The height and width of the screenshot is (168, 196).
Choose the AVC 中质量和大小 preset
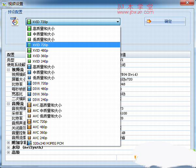point(73,111)
